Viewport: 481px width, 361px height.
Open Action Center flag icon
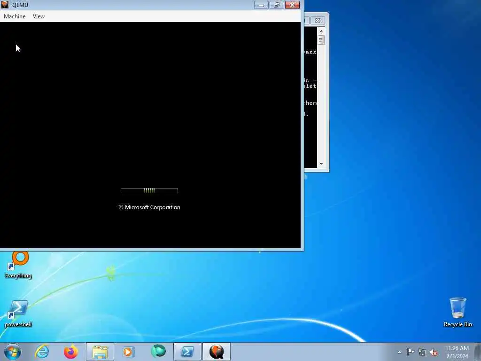(411, 352)
